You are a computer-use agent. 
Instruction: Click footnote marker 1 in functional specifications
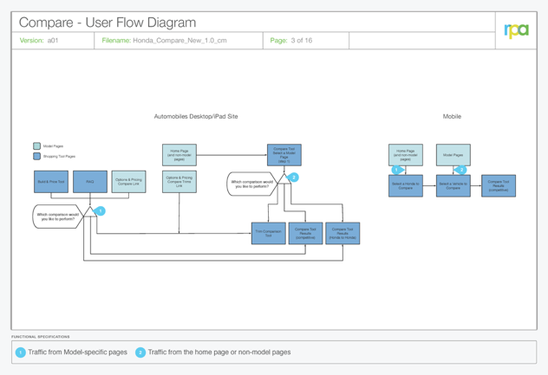(x=21, y=352)
